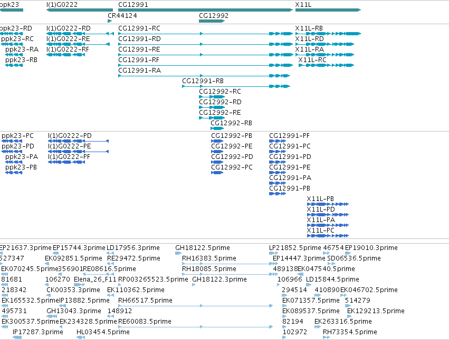Viewport: 449px width, 340px height.
Task: Select transcript CG12991-RE
Action: point(206,55)
